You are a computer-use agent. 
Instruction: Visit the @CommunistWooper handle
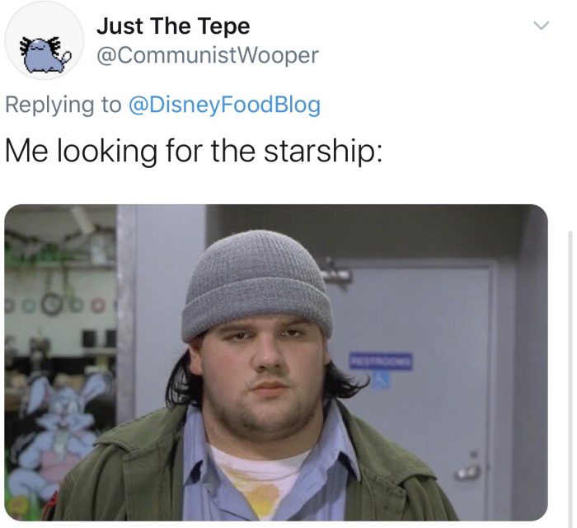(x=208, y=55)
